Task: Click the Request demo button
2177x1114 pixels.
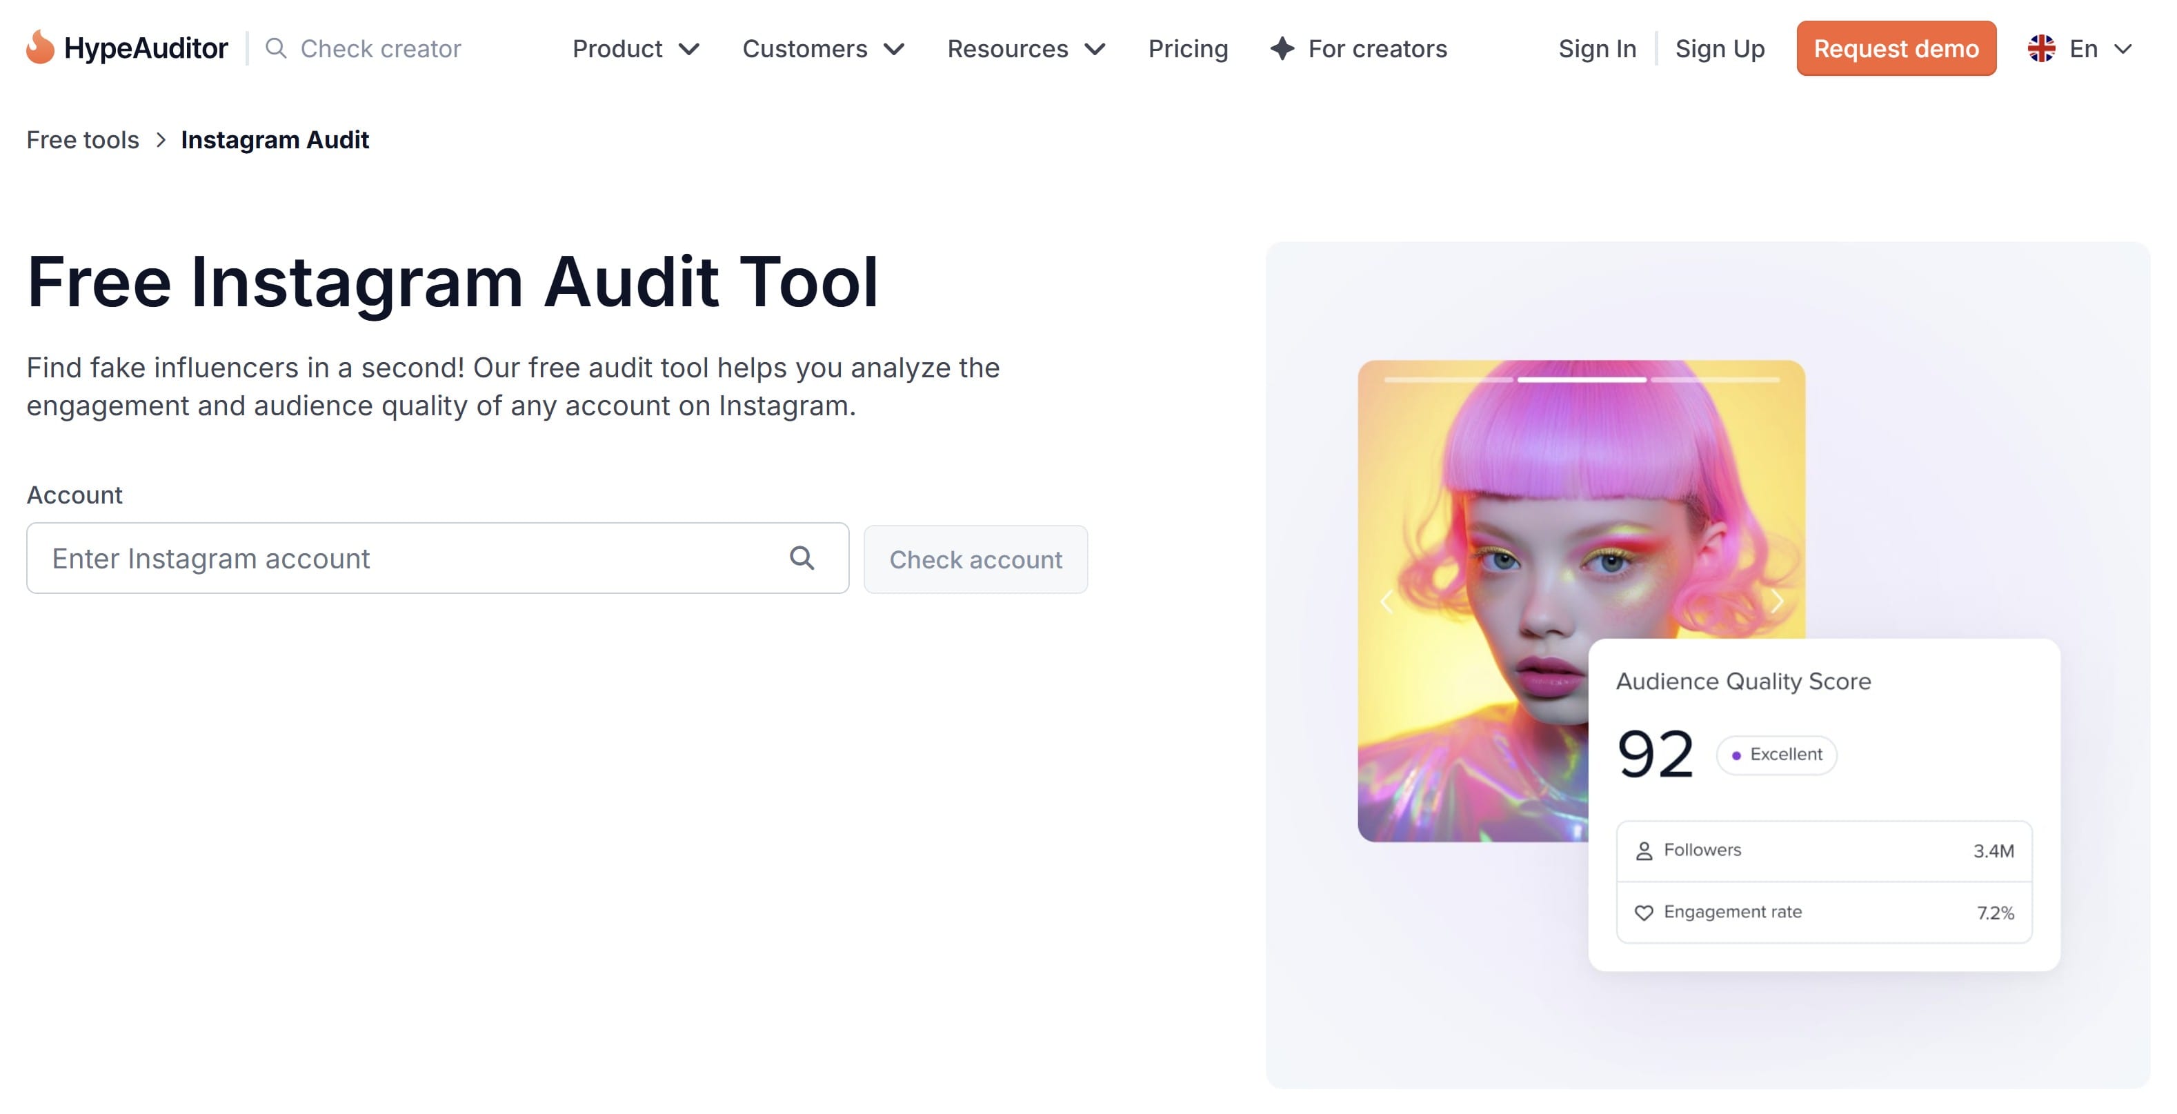Action: pos(1896,48)
